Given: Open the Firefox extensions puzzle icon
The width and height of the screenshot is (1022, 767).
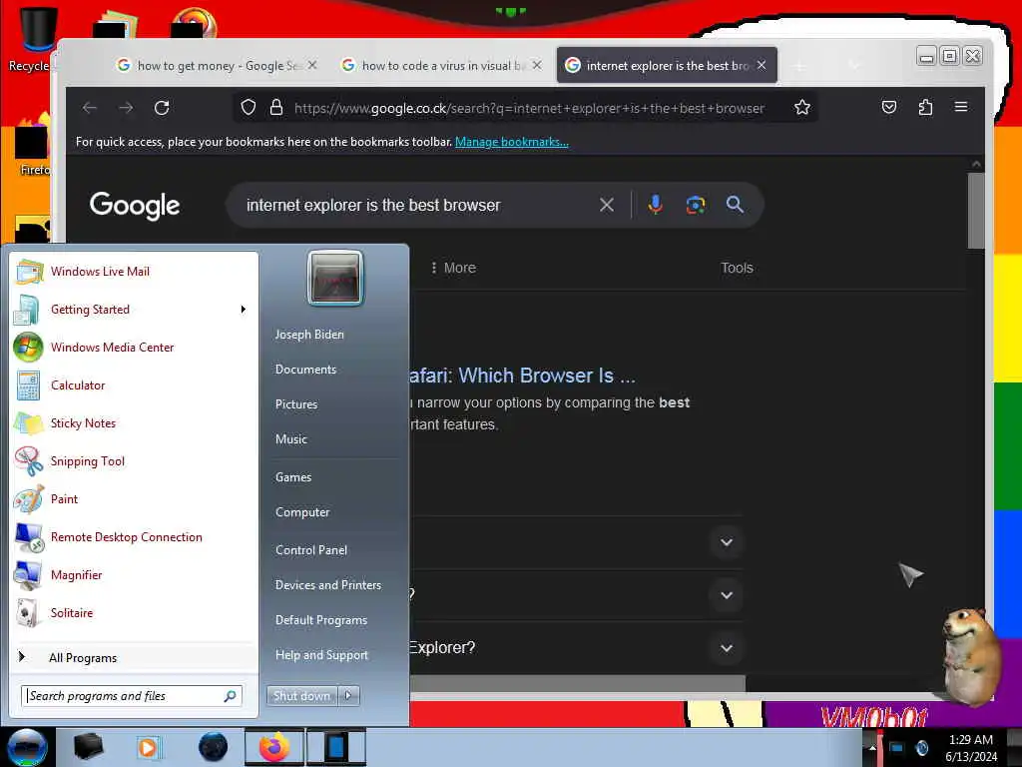Looking at the screenshot, I should click(925, 108).
